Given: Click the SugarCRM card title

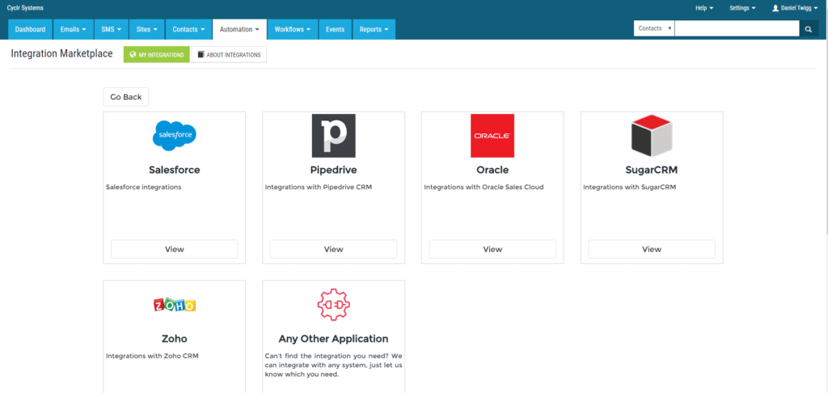Looking at the screenshot, I should [x=651, y=170].
